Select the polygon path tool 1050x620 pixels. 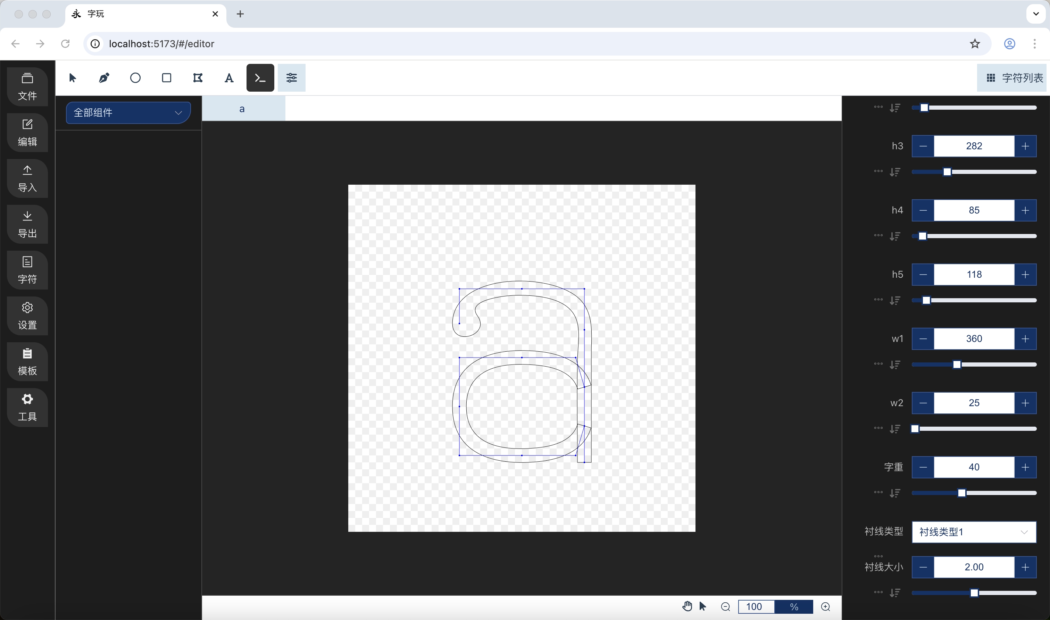[198, 78]
